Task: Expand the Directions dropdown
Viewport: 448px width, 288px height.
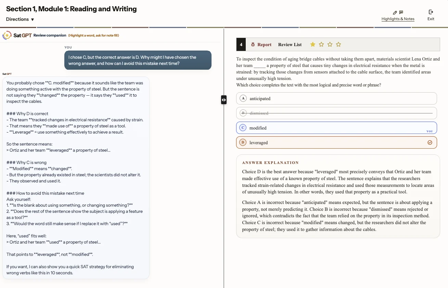Action: (x=20, y=19)
